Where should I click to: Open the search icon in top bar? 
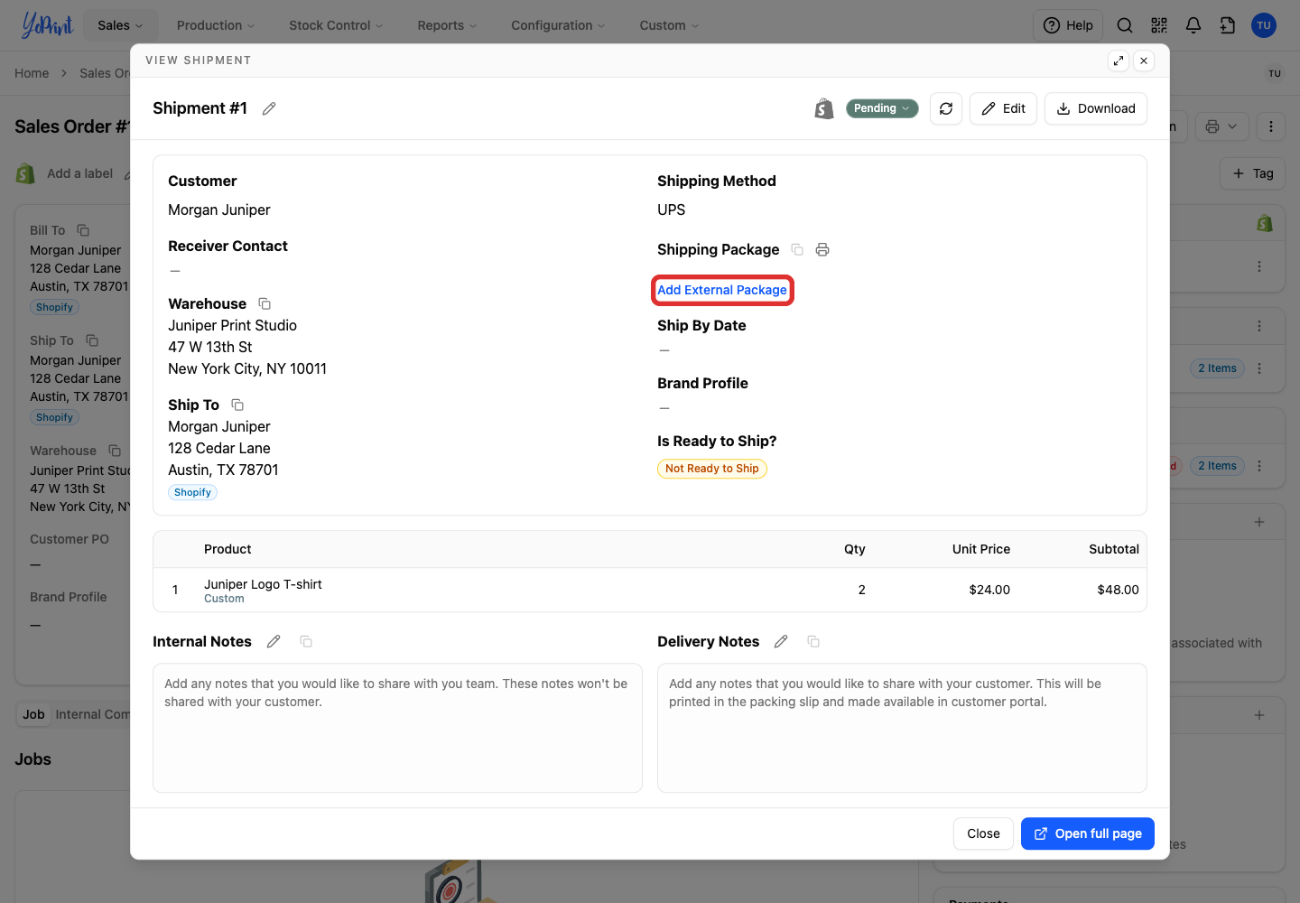(1125, 25)
